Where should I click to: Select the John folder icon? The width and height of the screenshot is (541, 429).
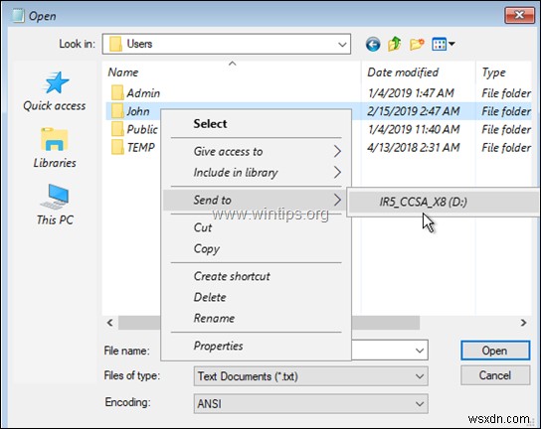click(x=117, y=111)
